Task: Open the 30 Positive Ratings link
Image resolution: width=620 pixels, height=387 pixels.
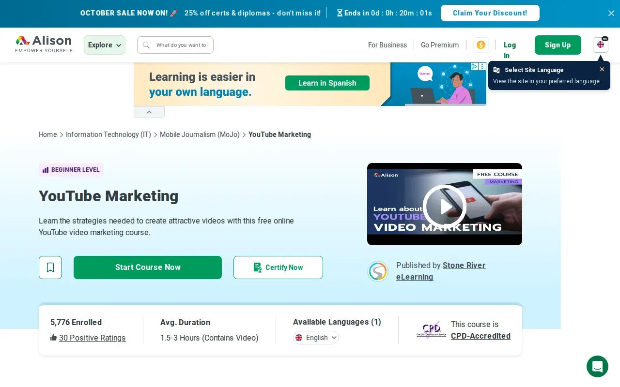Action: pos(93,338)
